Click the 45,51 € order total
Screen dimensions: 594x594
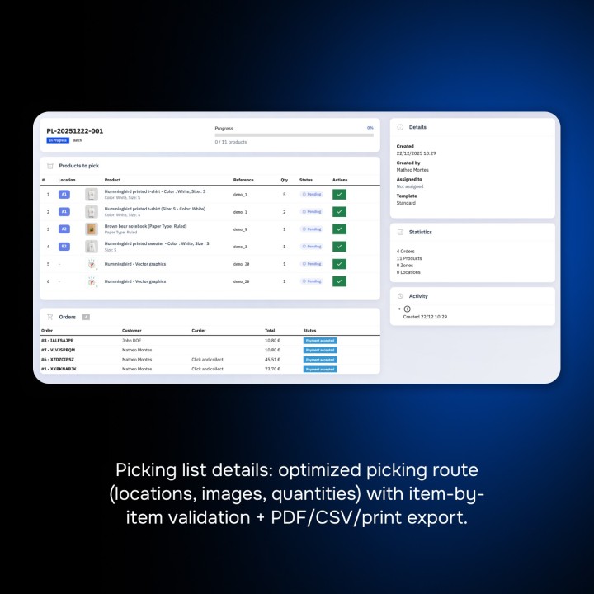[272, 360]
